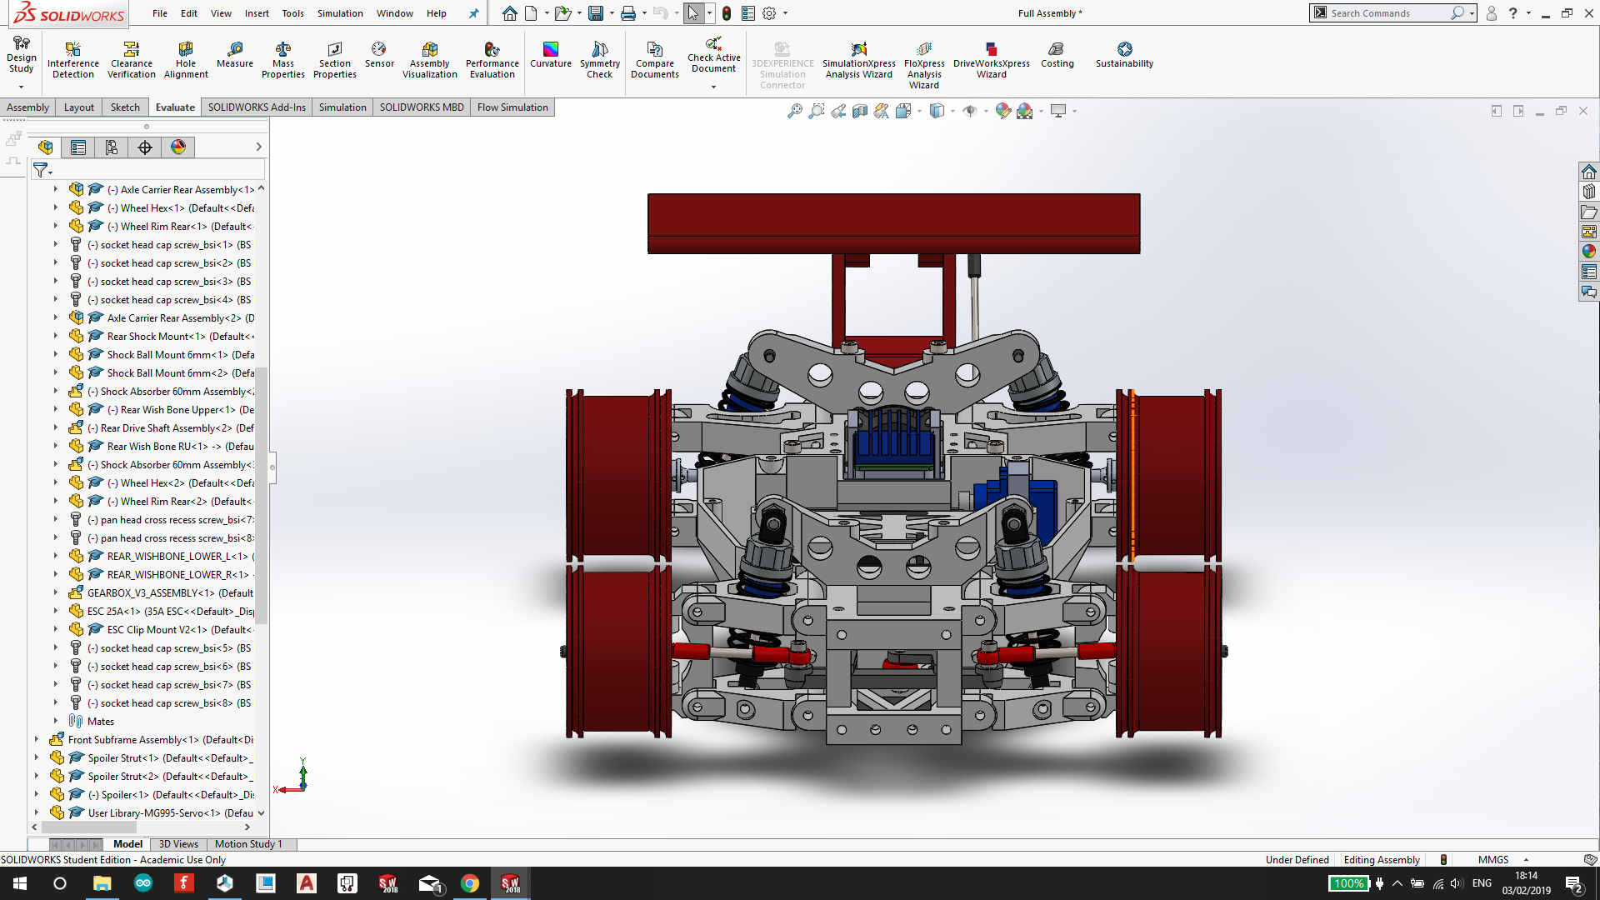Switch to the Evaluate ribbon tab
The image size is (1600, 900).
coord(173,107)
